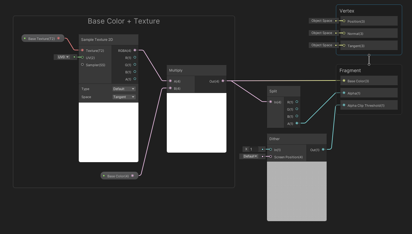Viewport: 412px width, 234px height.
Task: Click the Sampler(SS) input port
Action: pos(82,65)
